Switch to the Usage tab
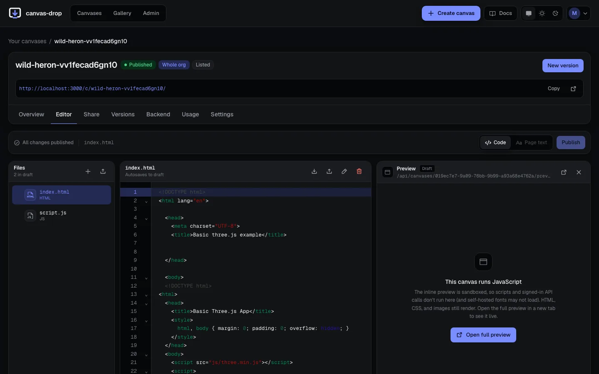This screenshot has height=374, width=599. (191, 114)
